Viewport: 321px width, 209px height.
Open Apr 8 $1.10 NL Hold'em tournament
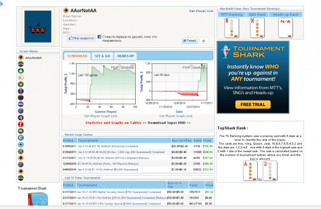[108, 169]
